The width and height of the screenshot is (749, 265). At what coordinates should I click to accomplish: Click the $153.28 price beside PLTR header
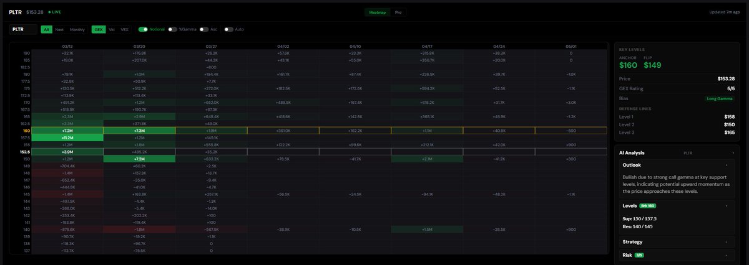point(36,12)
